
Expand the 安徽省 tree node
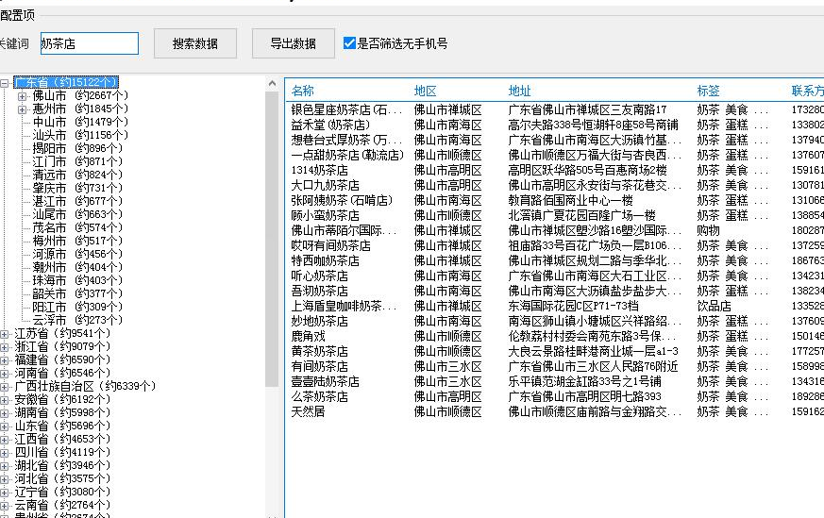click(x=4, y=400)
